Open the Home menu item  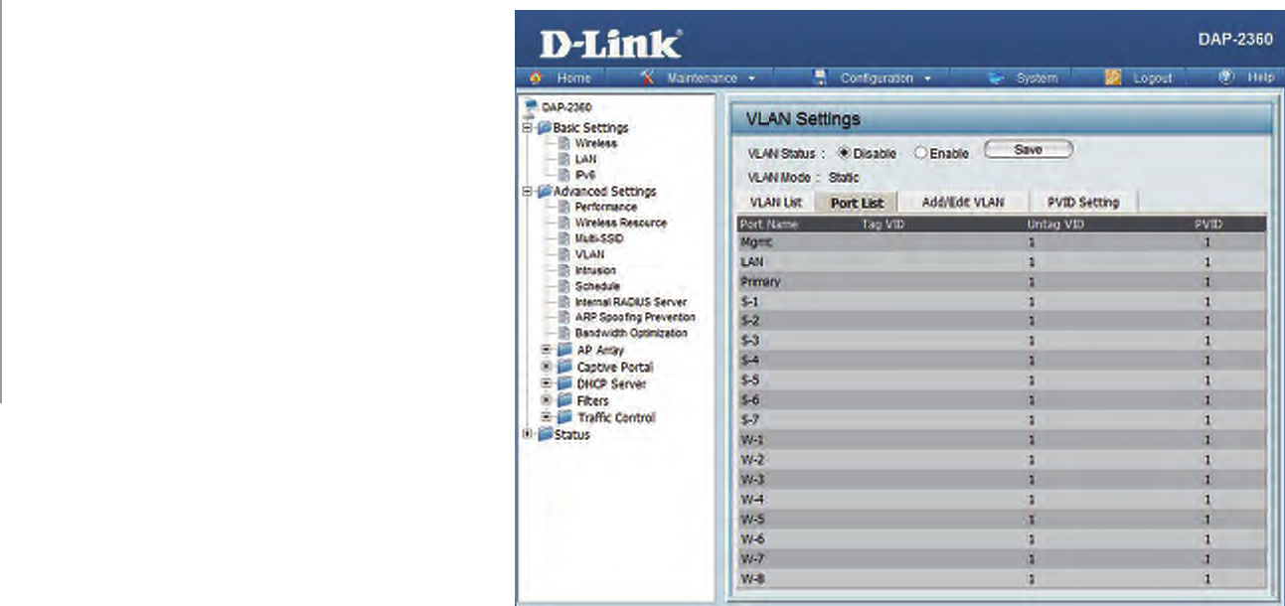(x=573, y=78)
